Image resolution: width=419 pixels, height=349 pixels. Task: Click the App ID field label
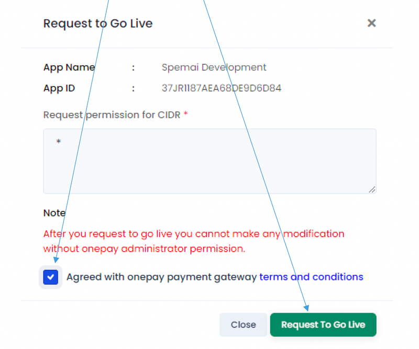(x=59, y=88)
